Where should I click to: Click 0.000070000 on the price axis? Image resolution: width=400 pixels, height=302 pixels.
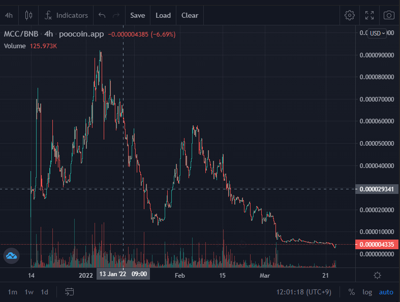pos(377,99)
